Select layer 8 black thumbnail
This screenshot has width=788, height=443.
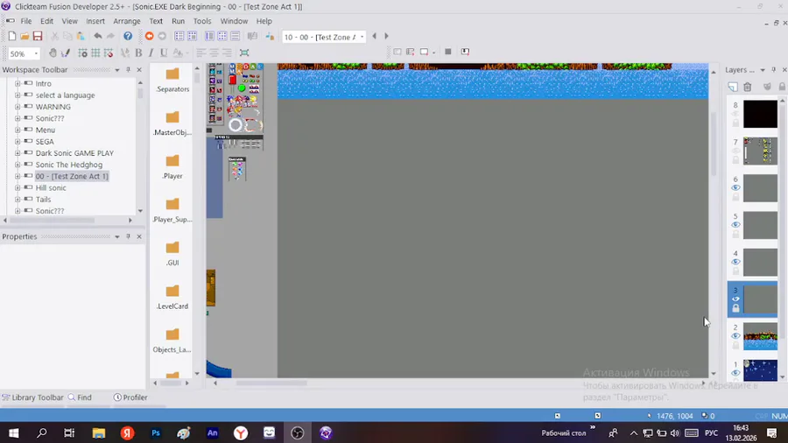click(760, 114)
